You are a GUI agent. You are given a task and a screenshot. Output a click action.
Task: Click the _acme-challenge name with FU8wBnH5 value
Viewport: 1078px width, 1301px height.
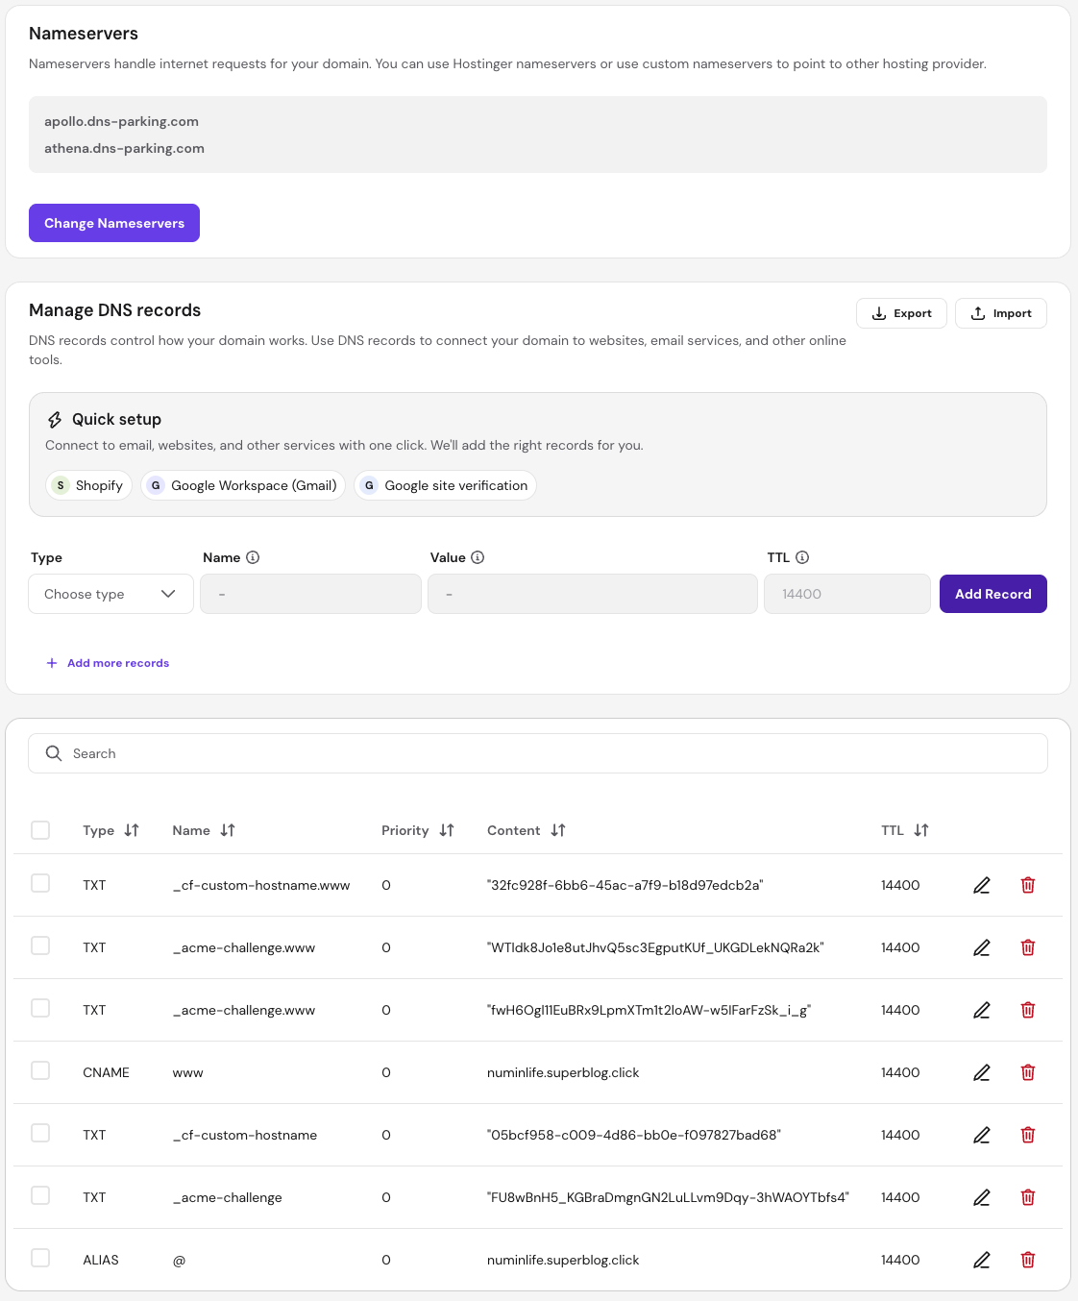(x=228, y=1197)
